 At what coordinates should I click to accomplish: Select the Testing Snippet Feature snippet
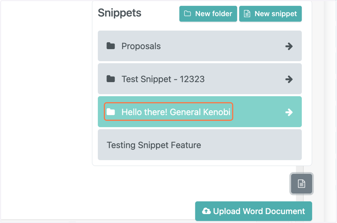(x=200, y=145)
